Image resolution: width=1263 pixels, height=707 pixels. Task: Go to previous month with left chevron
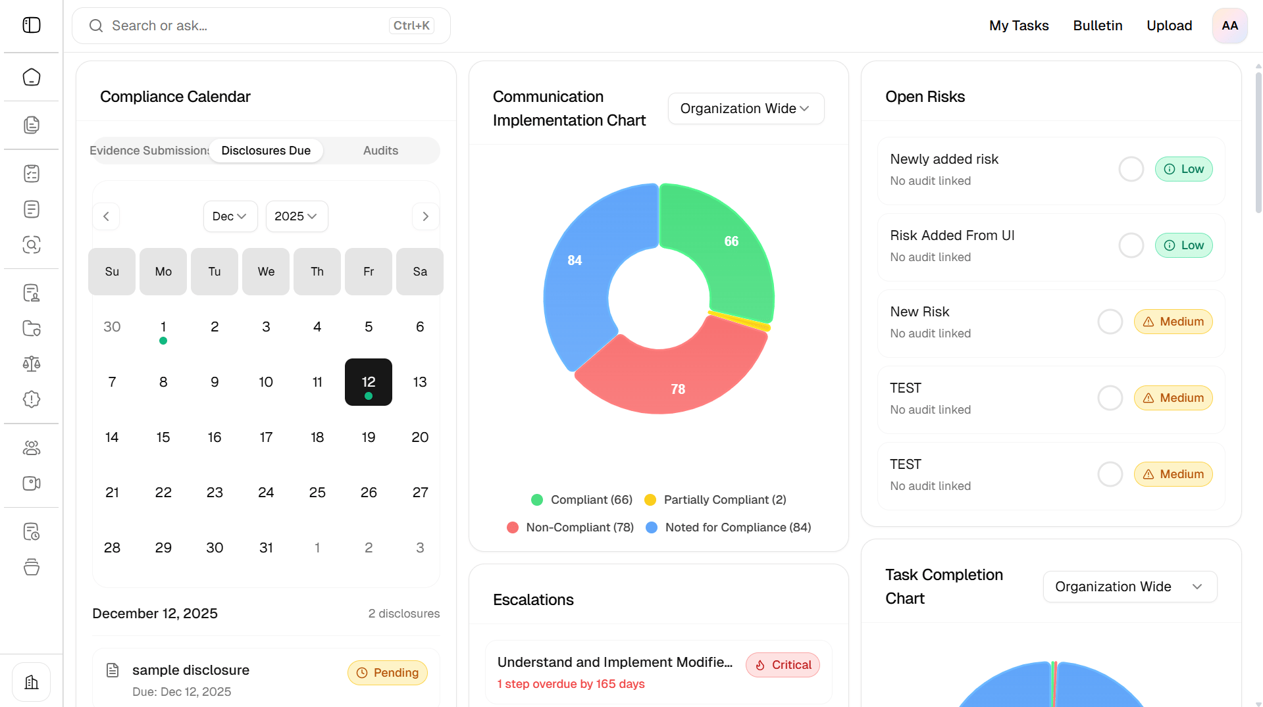click(106, 216)
